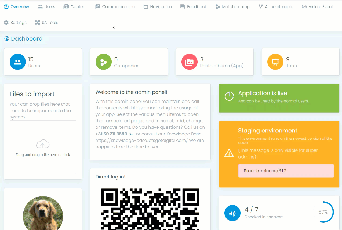Click the Dashboard heading gauge icon
This screenshot has height=230, width=342.
click(7, 39)
